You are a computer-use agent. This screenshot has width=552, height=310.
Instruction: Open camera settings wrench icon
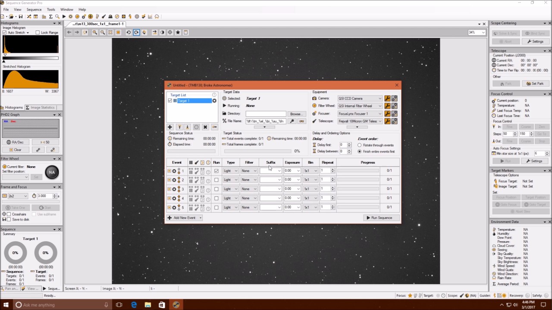(x=387, y=99)
